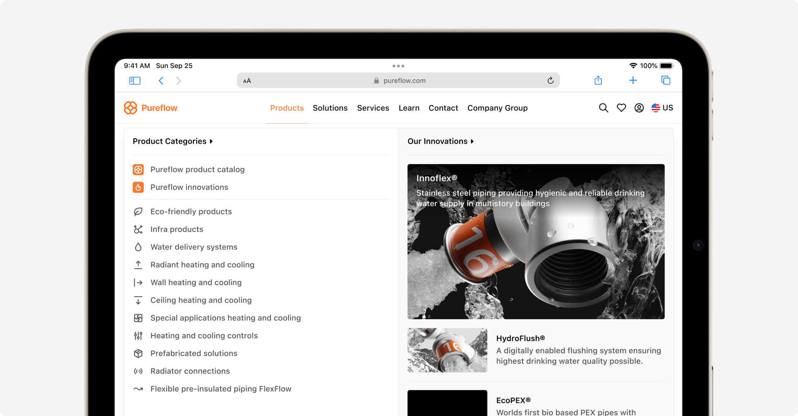Image resolution: width=798 pixels, height=416 pixels.
Task: Click the Special applications fan icon
Action: (138, 318)
